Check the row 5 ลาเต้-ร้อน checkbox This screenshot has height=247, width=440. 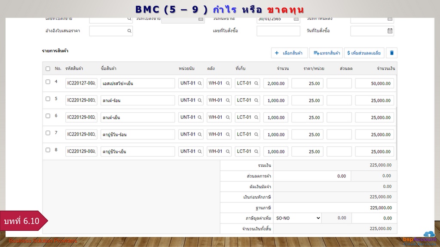(x=48, y=99)
